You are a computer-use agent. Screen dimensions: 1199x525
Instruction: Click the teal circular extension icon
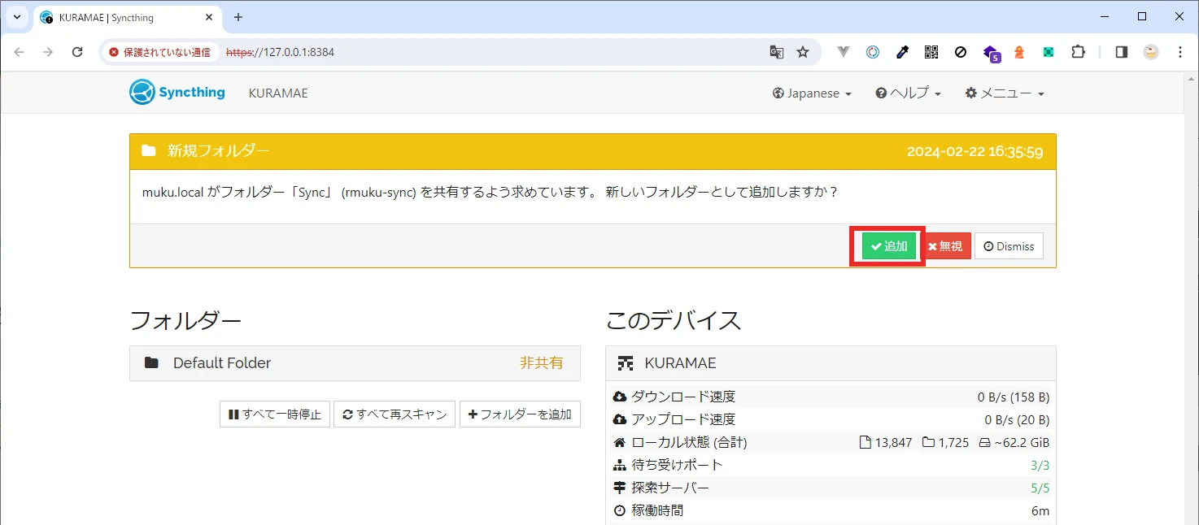(872, 52)
